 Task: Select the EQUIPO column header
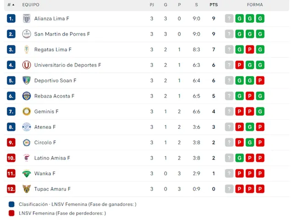point(31,5)
